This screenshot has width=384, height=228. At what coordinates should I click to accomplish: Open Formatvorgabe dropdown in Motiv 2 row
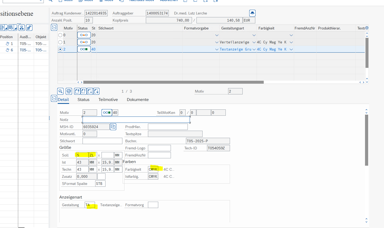point(217,49)
